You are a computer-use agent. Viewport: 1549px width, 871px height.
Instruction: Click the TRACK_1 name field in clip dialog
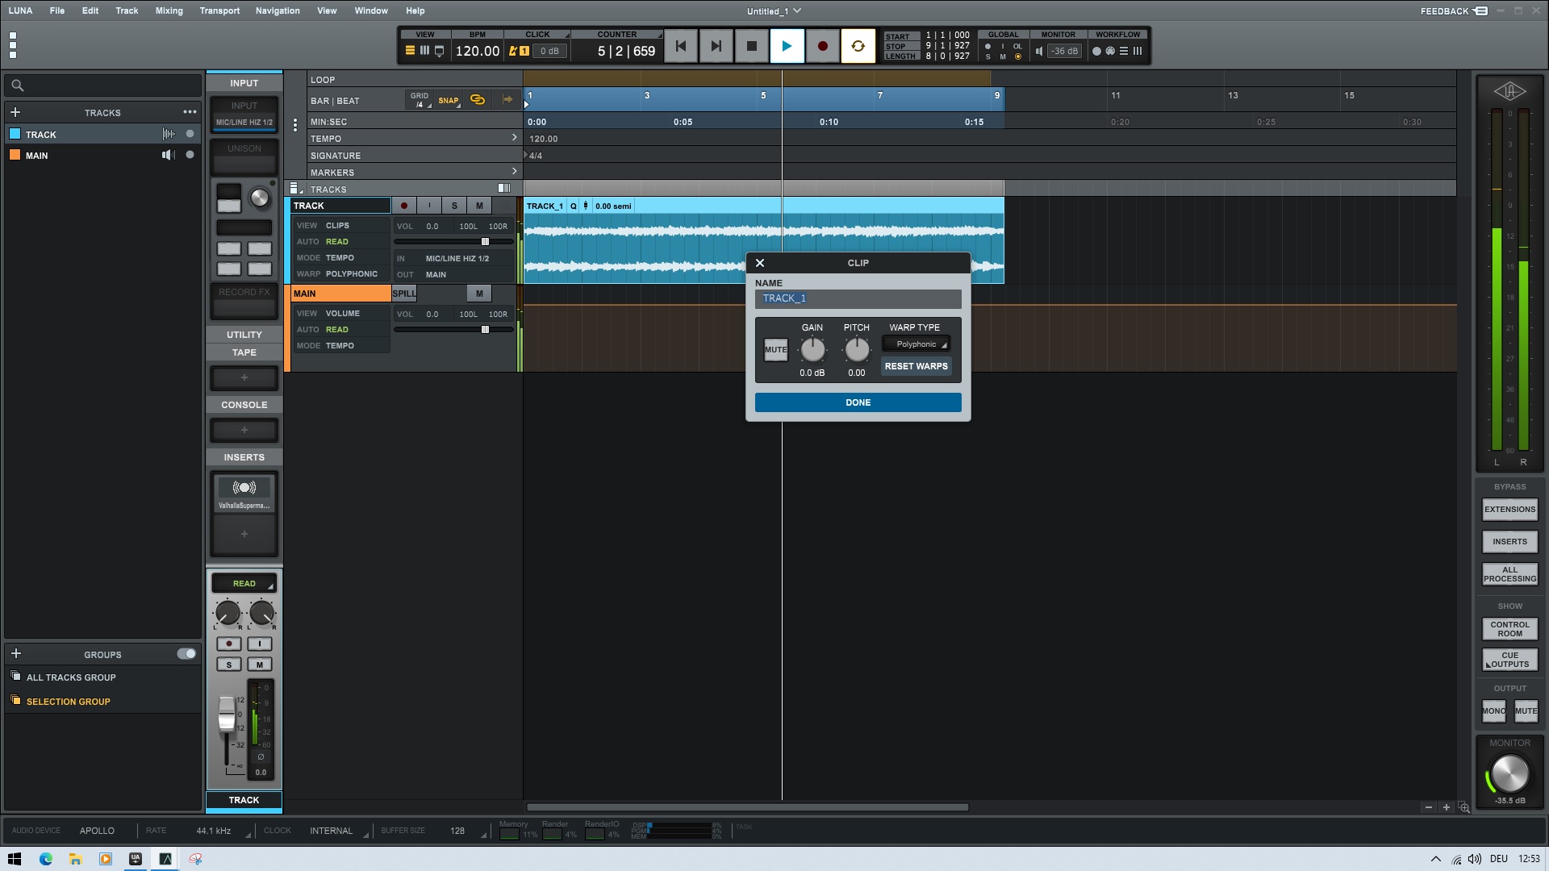point(858,298)
